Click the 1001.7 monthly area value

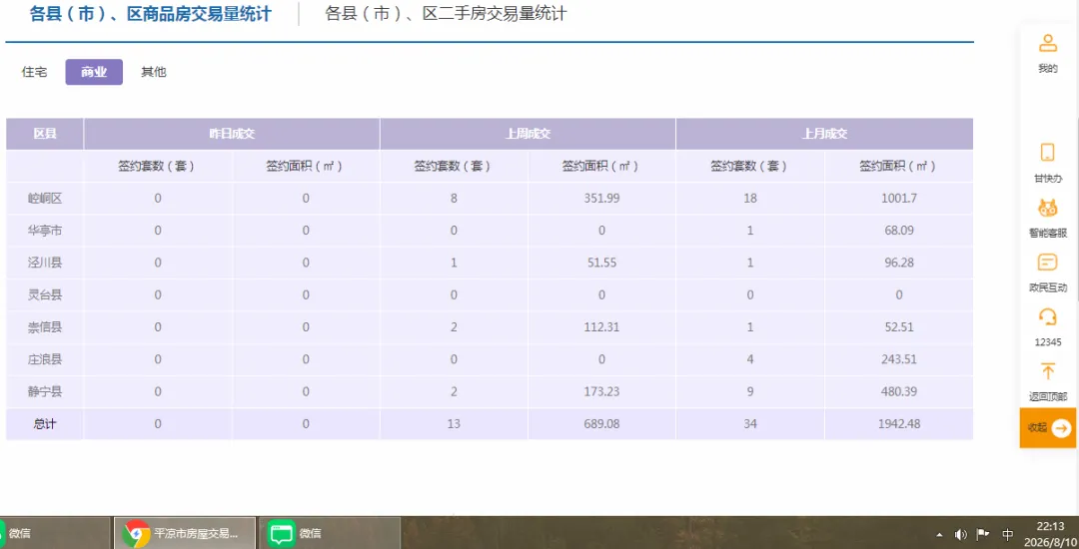pos(899,199)
